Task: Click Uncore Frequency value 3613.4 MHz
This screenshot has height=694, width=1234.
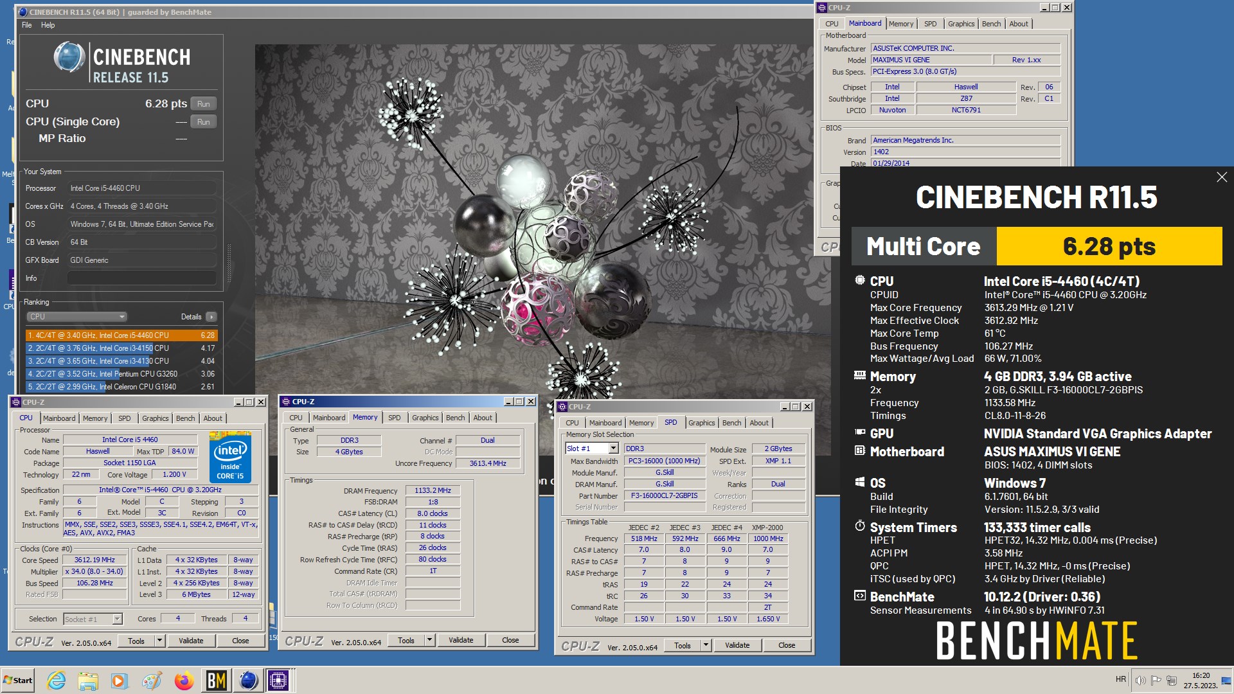Action: coord(488,463)
